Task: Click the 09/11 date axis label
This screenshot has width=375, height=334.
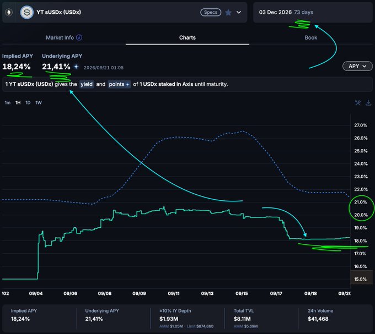Action: 174,293
